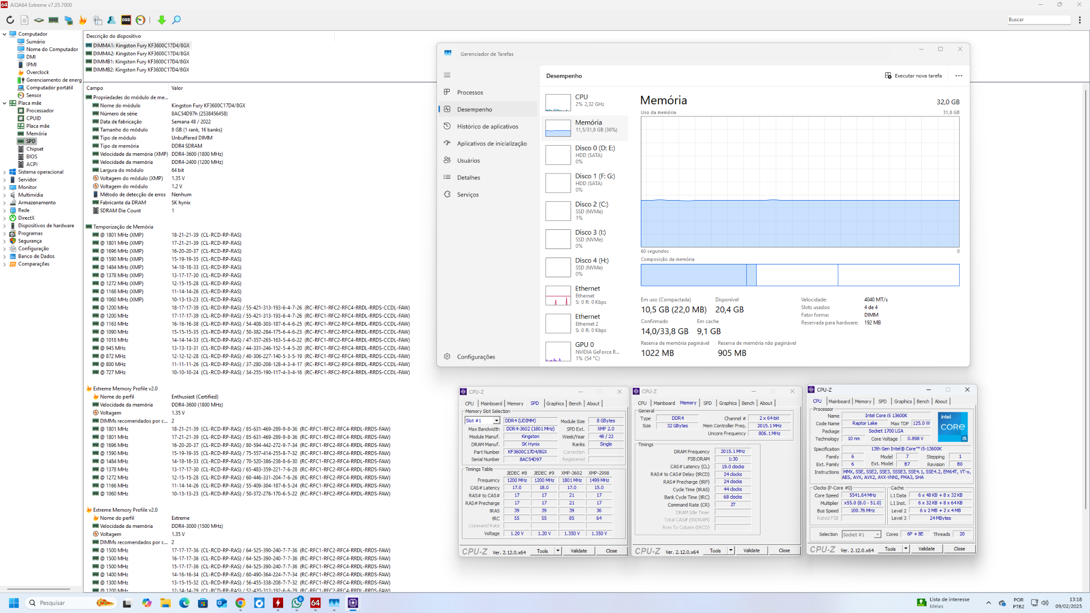The width and height of the screenshot is (1090, 613).
Task: Open the AIDA64 three-dot menu near Buscar
Action: click(x=1080, y=20)
